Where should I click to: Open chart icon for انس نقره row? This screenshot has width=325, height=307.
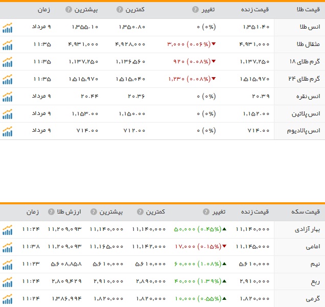[x=8, y=97]
